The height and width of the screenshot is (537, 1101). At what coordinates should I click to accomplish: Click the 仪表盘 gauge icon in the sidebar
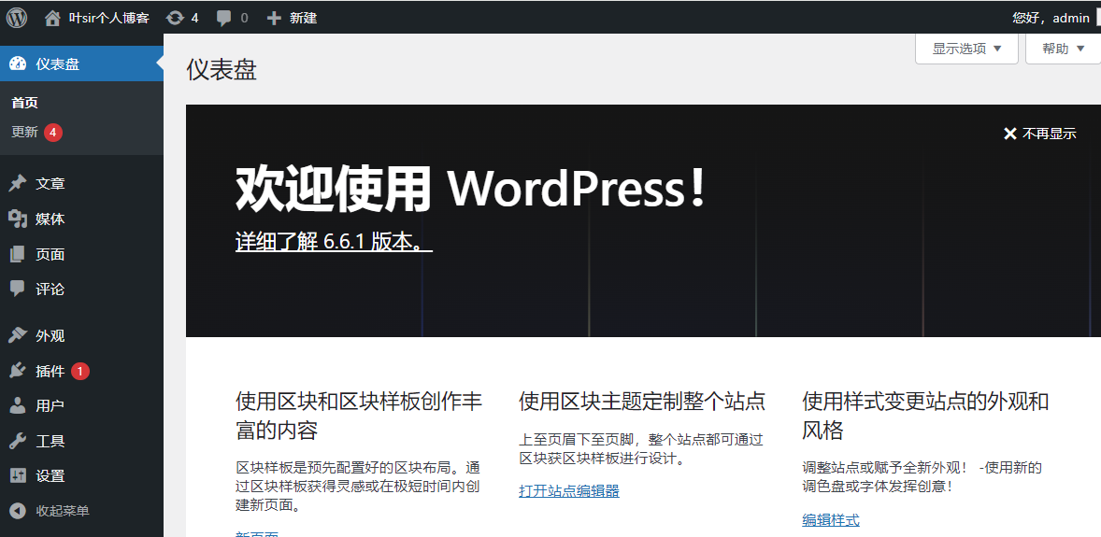(x=18, y=64)
